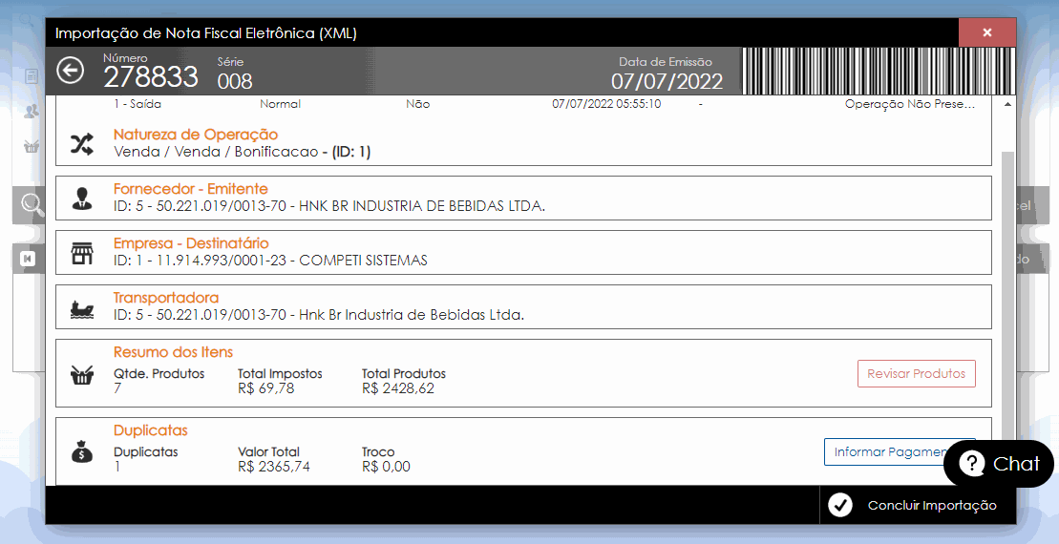Viewport: 1059px width, 544px height.
Task: Click the '1 - Saída' cell
Action: click(138, 105)
